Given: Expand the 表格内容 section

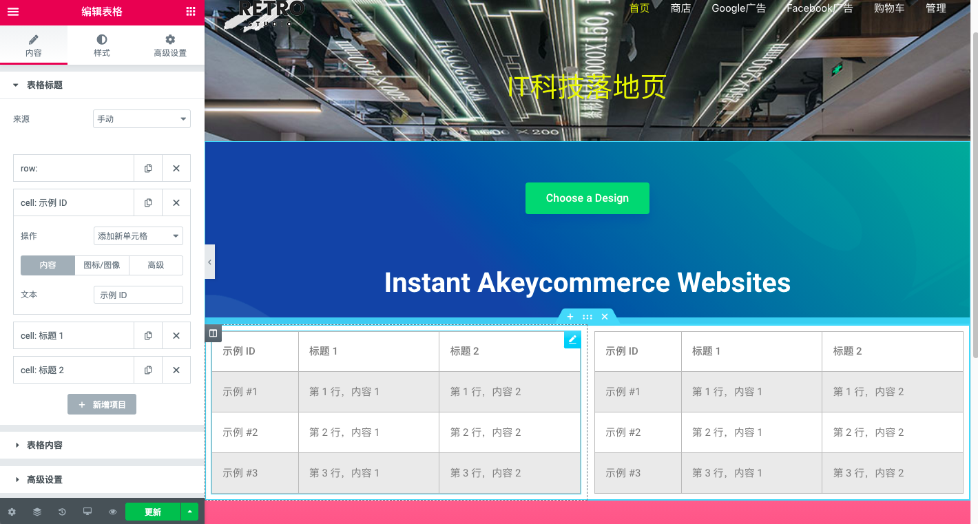Looking at the screenshot, I should pyautogui.click(x=45, y=446).
